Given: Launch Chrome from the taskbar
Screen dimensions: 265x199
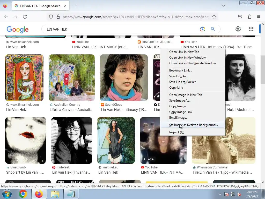Looking at the screenshot, I should pos(23,194).
